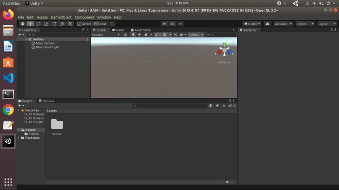This screenshot has height=190, width=339.
Task: Open Unity cloud services
Action: pyautogui.click(x=267, y=24)
